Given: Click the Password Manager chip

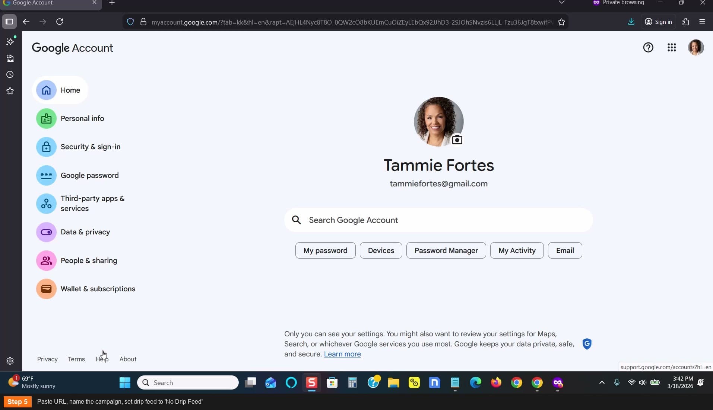Looking at the screenshot, I should click(x=446, y=250).
